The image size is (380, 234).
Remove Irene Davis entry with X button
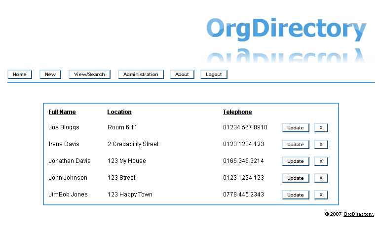[x=321, y=145]
